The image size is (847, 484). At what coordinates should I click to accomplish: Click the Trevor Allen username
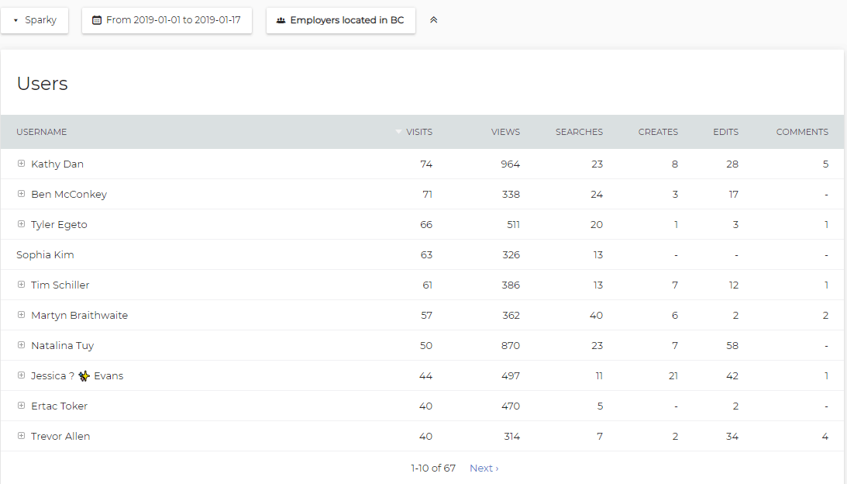pos(60,437)
